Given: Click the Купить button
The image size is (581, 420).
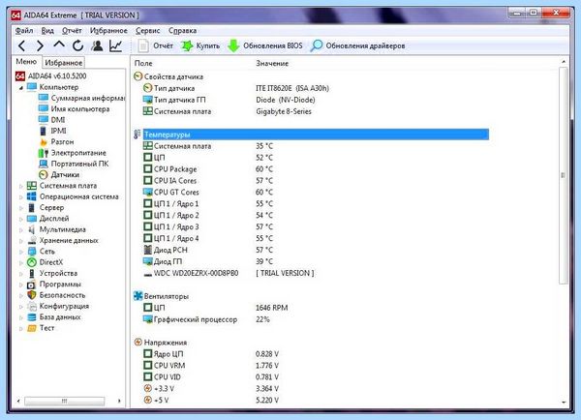Looking at the screenshot, I should [x=200, y=45].
